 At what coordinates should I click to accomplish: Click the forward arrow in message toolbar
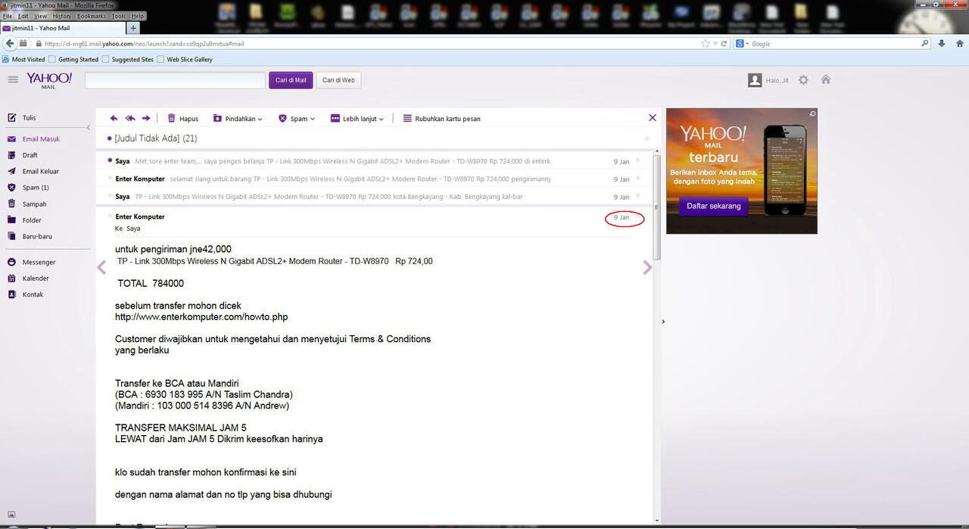pyautogui.click(x=146, y=118)
